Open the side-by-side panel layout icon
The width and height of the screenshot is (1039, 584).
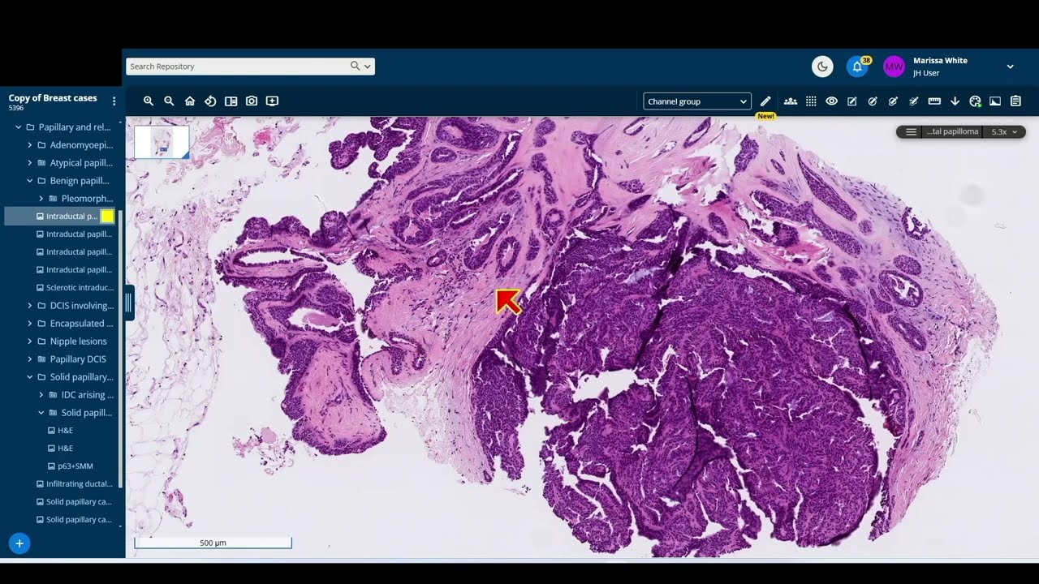point(231,101)
